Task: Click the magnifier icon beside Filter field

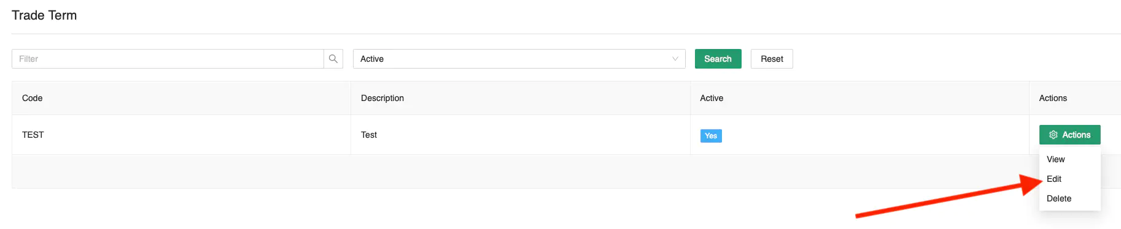Action: (333, 59)
